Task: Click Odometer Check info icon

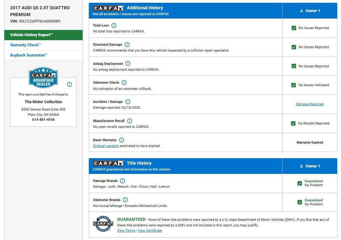Action: [124, 83]
